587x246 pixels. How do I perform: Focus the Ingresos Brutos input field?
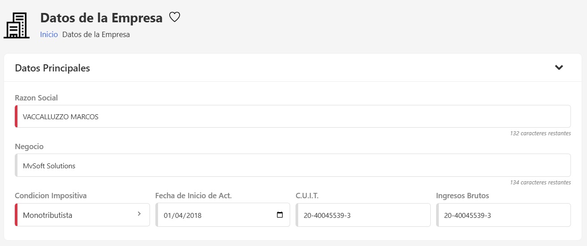[x=504, y=215]
